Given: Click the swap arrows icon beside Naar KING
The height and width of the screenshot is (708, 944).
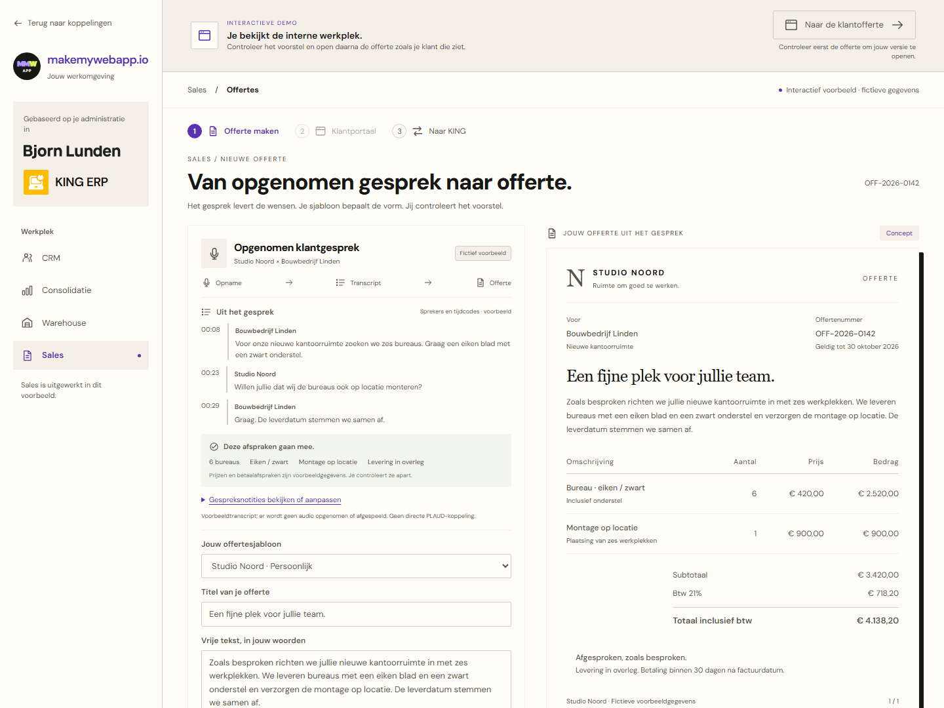Looking at the screenshot, I should [x=418, y=131].
